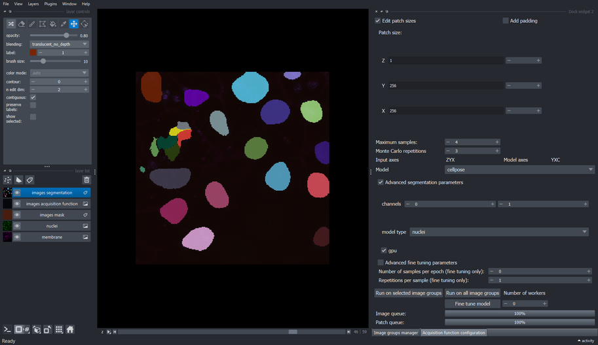Screen dimensions: 598x345
Task: Enable Advanced fine tuning parameters
Action: click(381, 263)
